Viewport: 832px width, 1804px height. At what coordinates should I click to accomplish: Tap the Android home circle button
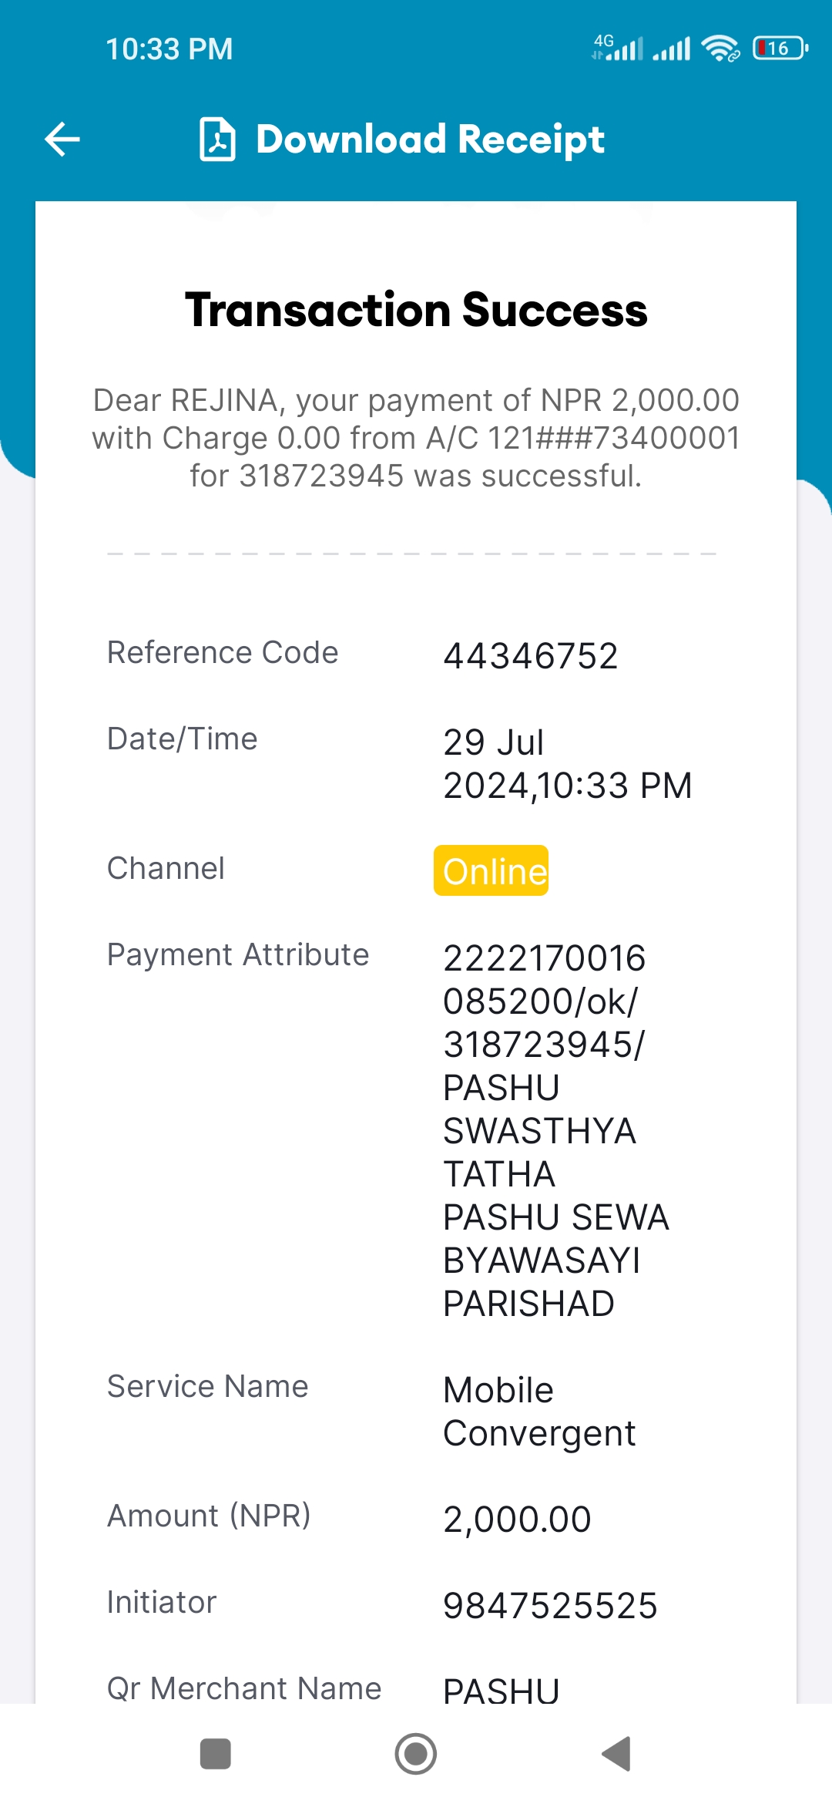pos(416,1754)
